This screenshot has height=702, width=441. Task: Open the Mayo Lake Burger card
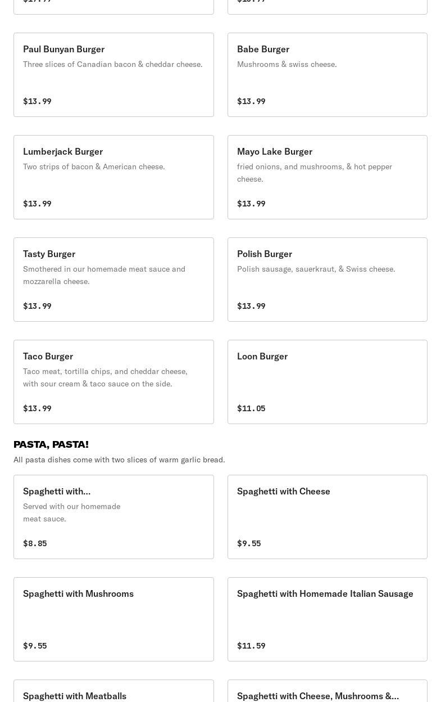(327, 177)
